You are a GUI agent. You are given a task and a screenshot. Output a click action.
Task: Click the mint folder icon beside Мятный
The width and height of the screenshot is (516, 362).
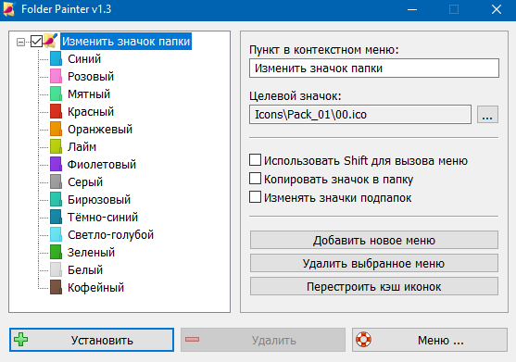coord(56,94)
